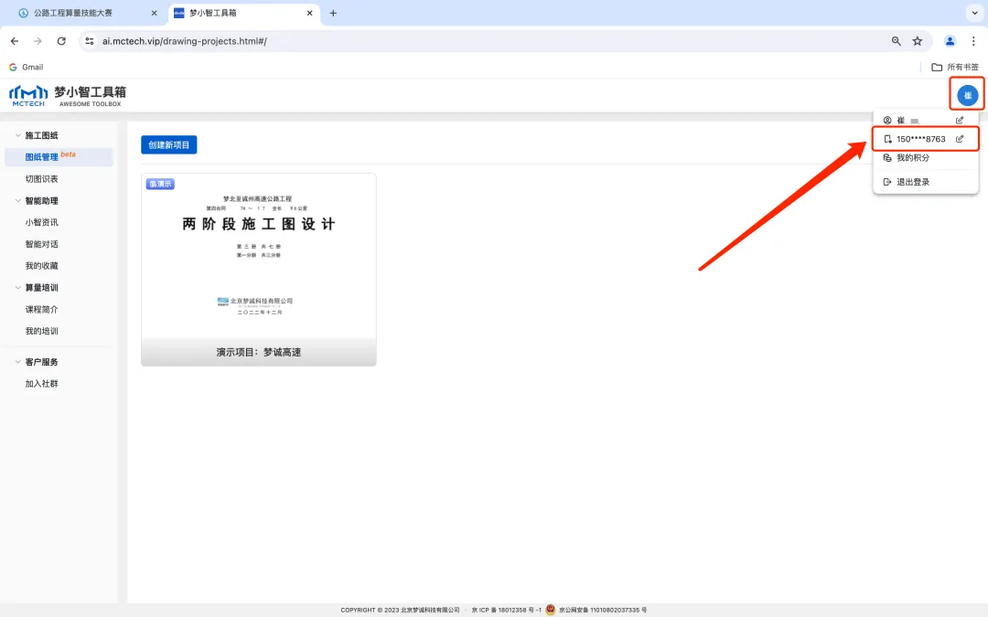Open 智能对话 in the sidebar
Viewport: 988px width, 617px height.
[41, 244]
